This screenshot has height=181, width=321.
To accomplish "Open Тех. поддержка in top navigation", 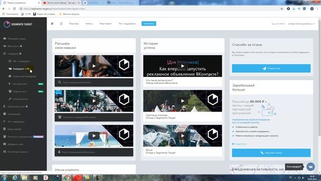I will (x=127, y=24).
